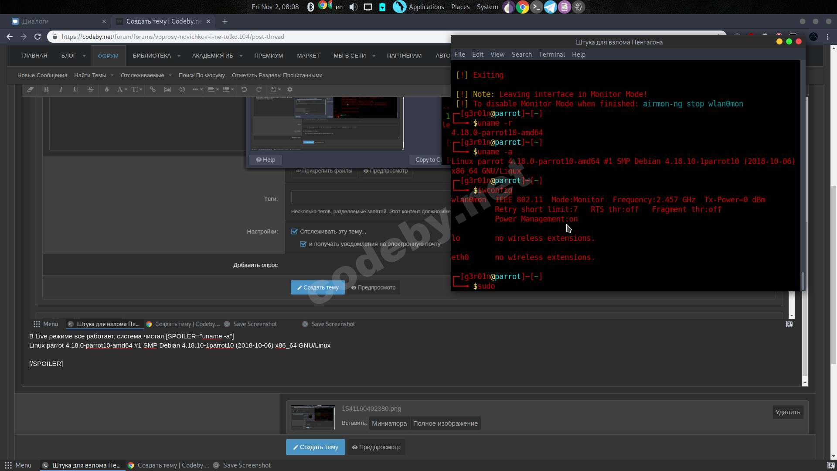The image size is (837, 471).
Task: Click the eraser remove formatting icon
Action: [30, 89]
